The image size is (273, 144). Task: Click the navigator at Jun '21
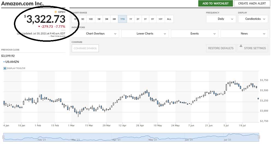[189, 140]
